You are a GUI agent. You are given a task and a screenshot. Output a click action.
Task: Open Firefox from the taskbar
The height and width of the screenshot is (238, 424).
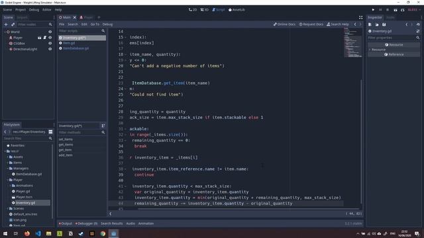point(27,233)
